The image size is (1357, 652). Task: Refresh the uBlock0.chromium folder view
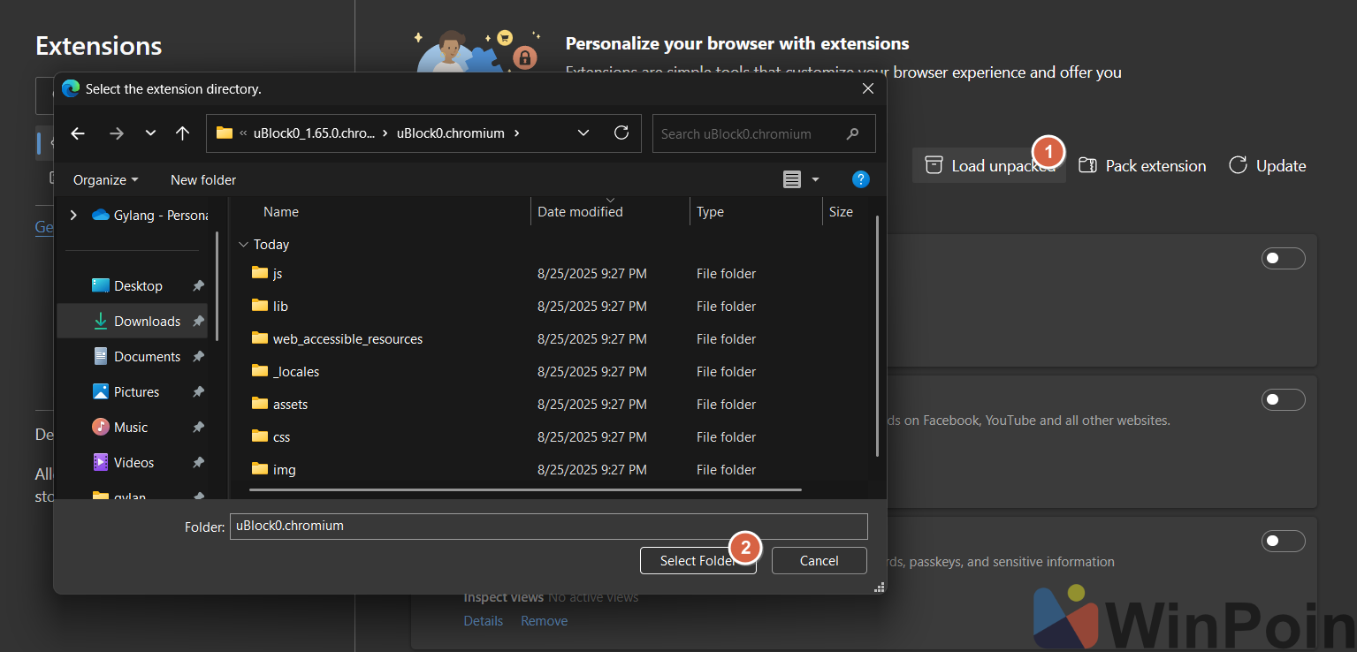(621, 133)
